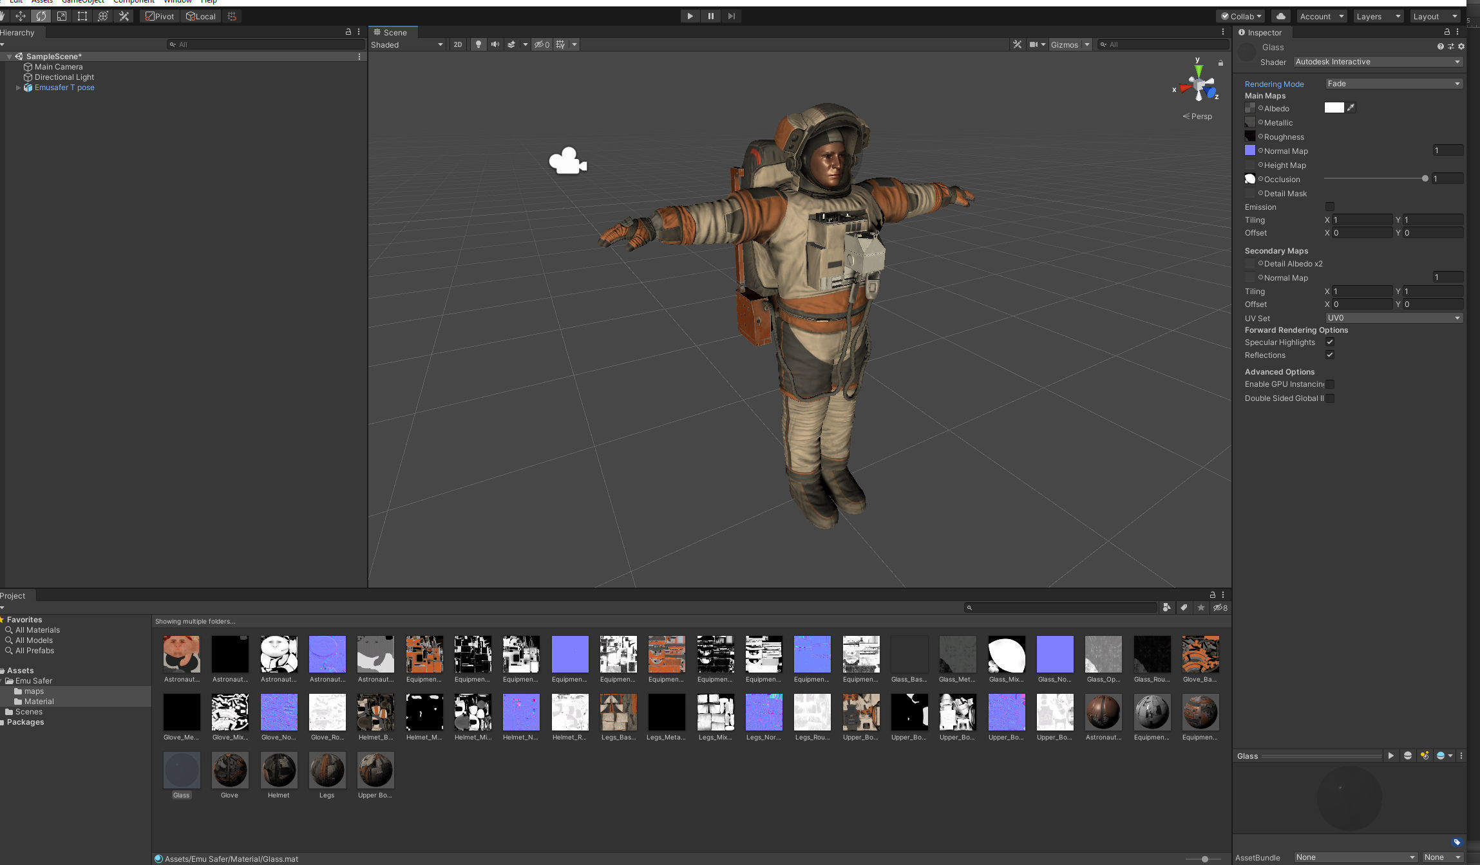Viewport: 1480px width, 865px height.
Task: Toggle the scene grid icon
Action: coord(560,44)
